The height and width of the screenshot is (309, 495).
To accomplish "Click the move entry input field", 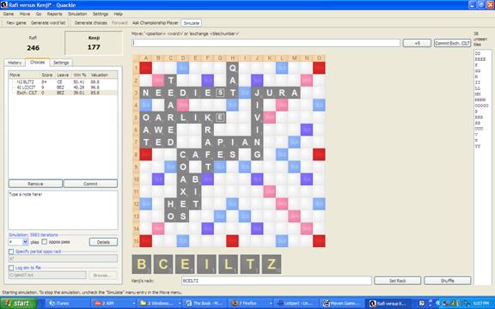I will click(266, 43).
